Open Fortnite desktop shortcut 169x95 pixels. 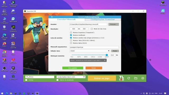[x=163, y=11]
